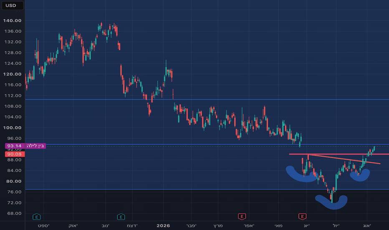Select the blue brush arc below 76
Screen dimensions: 389x230
click(331, 202)
